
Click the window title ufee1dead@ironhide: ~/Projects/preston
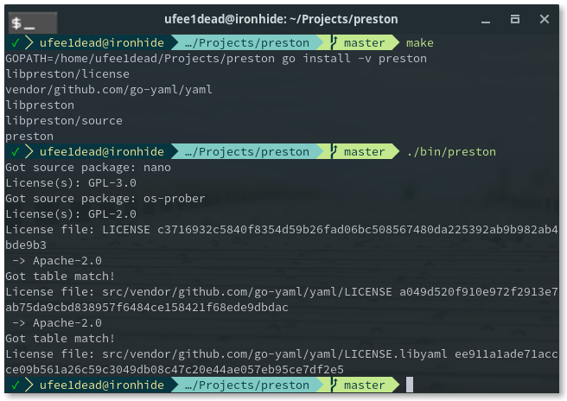click(x=281, y=19)
